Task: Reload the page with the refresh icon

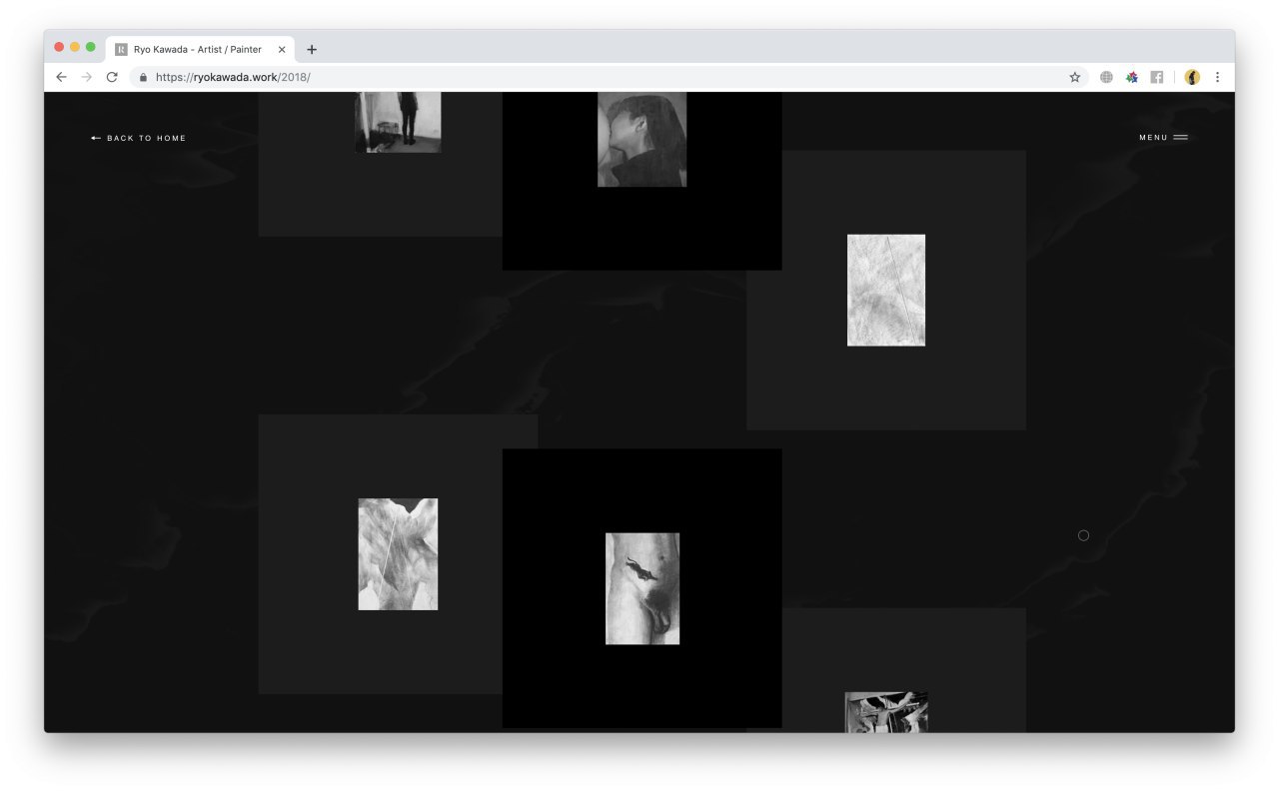Action: click(112, 77)
